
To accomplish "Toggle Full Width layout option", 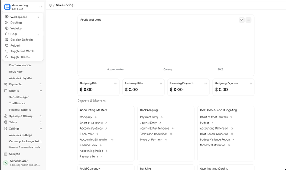I will pyautogui.click(x=22, y=51).
